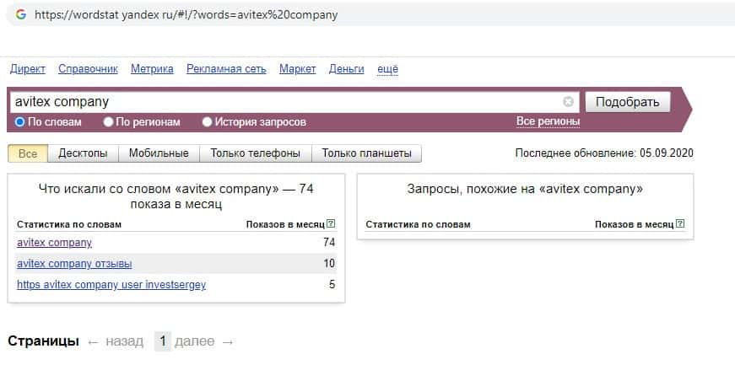Viewport: 735px width, 381px height.
Task: Open the "https avitex company user investsergey" link
Action: (111, 285)
